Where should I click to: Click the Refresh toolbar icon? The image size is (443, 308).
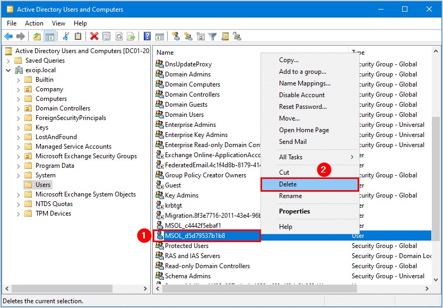click(x=119, y=37)
